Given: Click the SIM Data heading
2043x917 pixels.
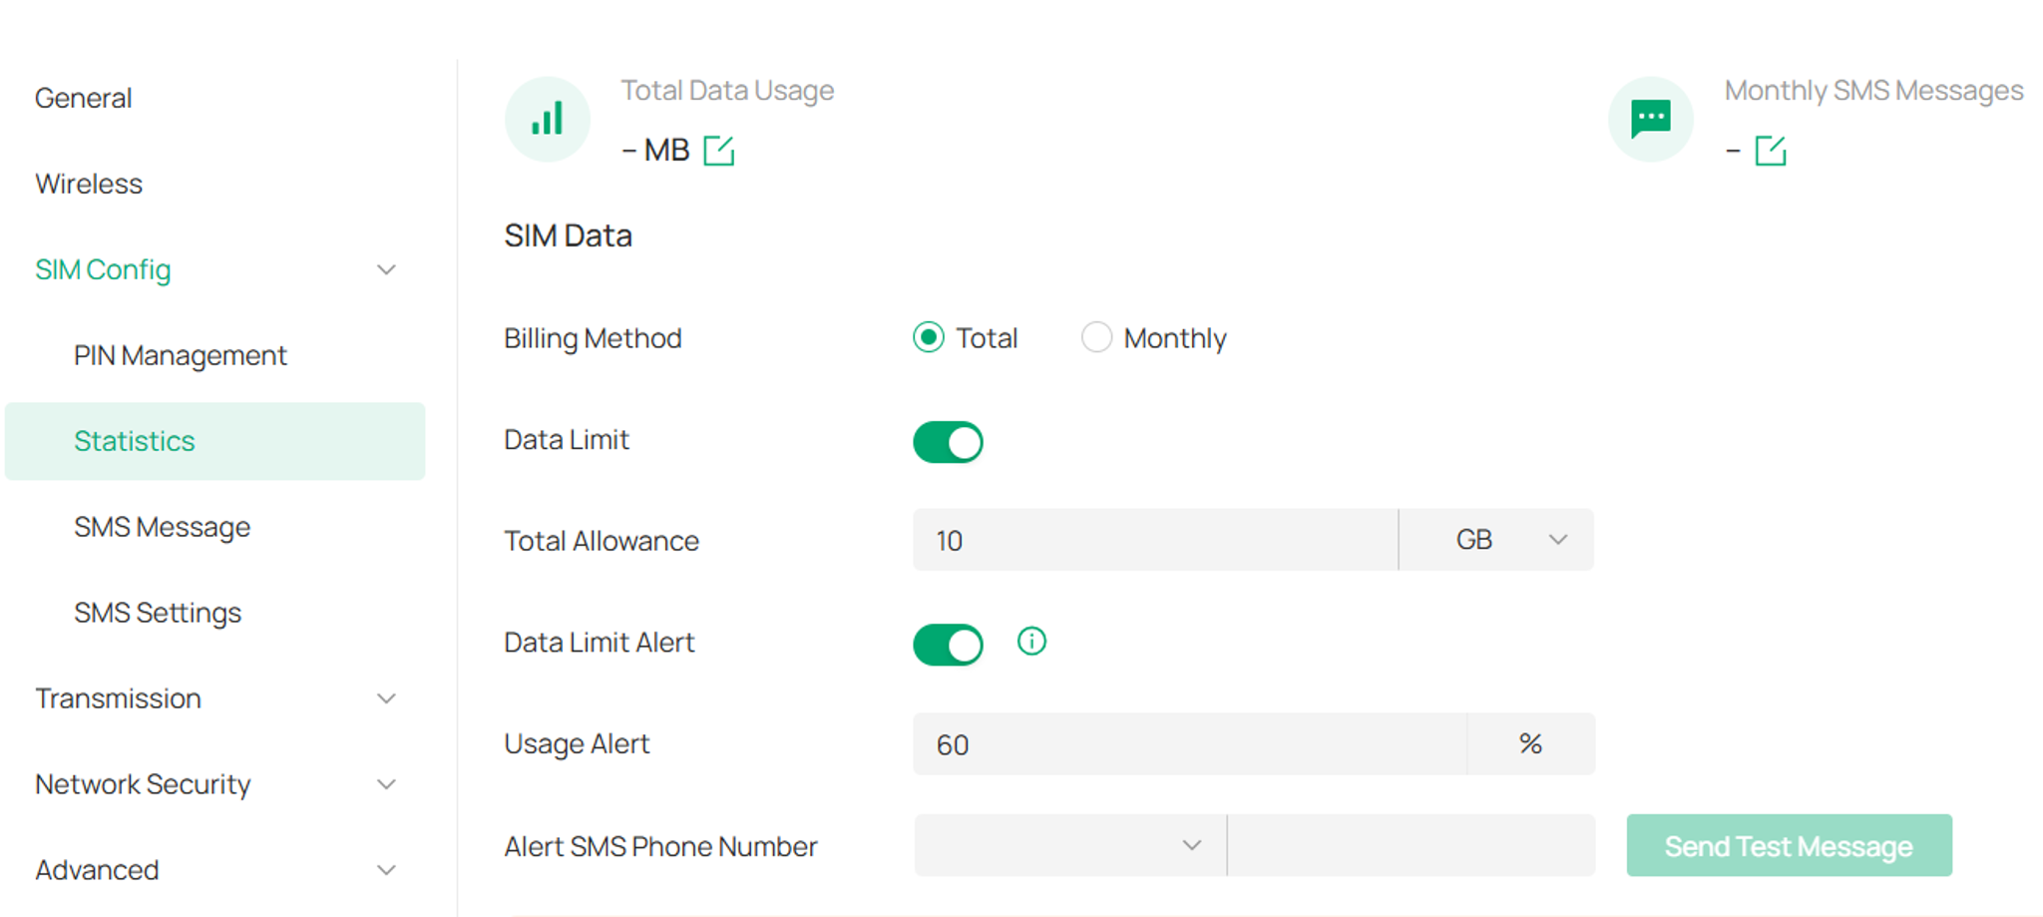Looking at the screenshot, I should [568, 235].
